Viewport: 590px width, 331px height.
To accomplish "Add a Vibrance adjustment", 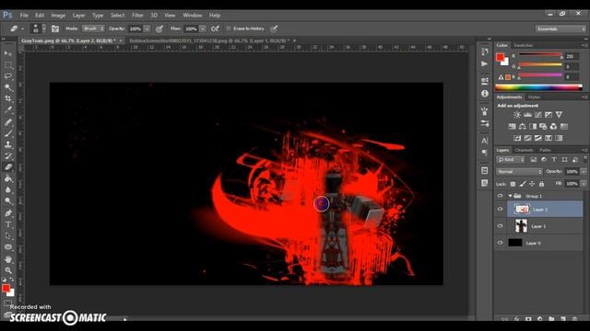I will click(560, 115).
